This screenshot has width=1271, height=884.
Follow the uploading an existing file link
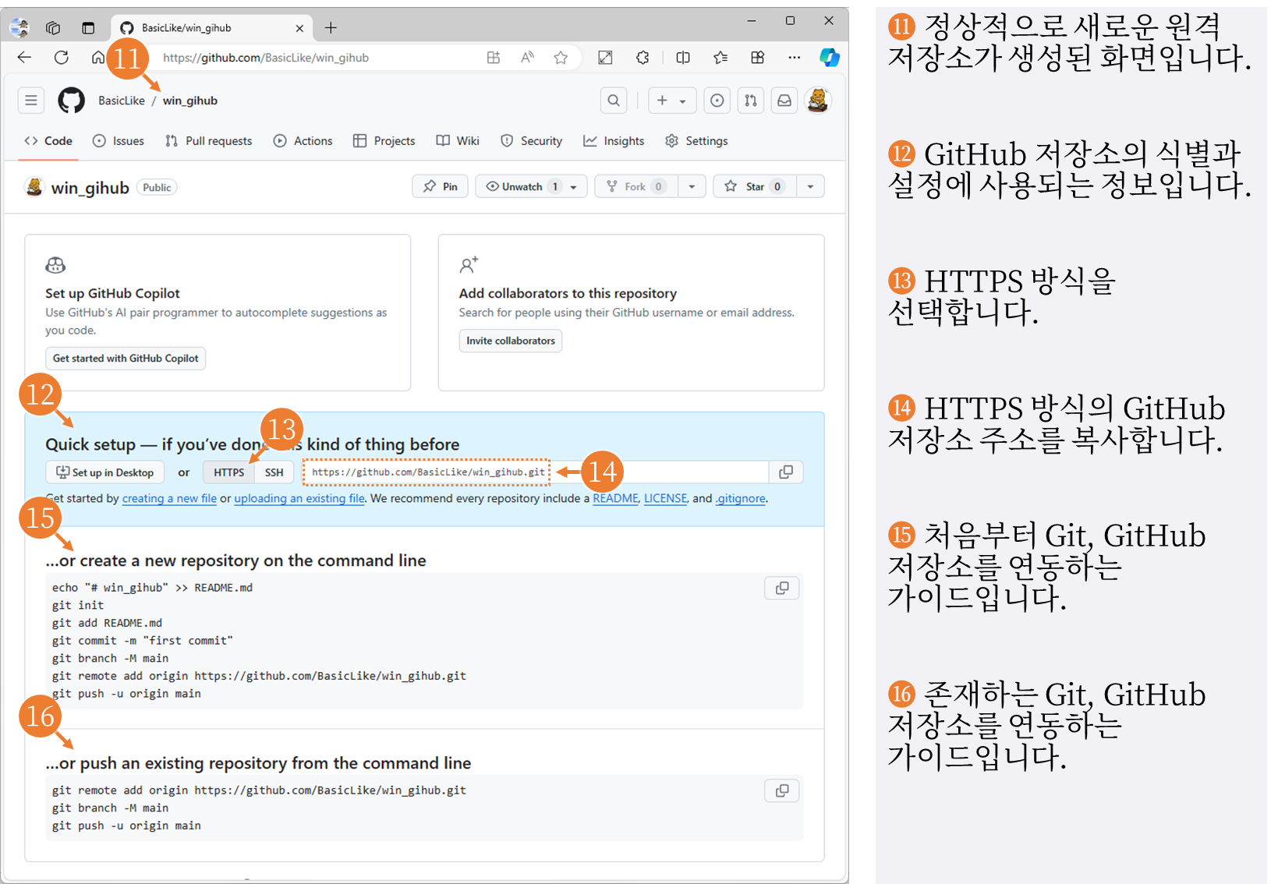pyautogui.click(x=299, y=498)
